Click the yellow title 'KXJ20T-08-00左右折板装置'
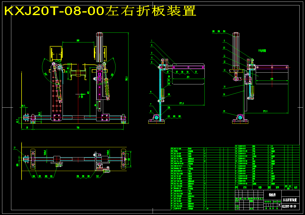The height and width of the screenshot is (215, 305). point(100,11)
